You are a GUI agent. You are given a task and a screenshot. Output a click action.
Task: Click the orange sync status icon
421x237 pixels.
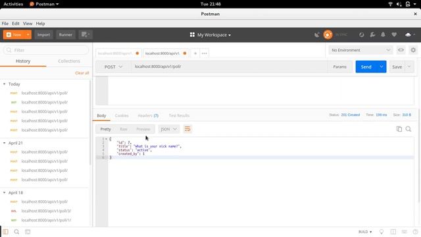328,35
